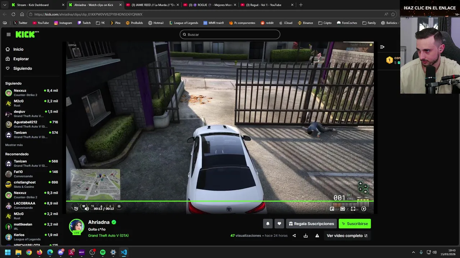Open Windows Start menu
The image size is (460, 258).
click(x=8, y=252)
